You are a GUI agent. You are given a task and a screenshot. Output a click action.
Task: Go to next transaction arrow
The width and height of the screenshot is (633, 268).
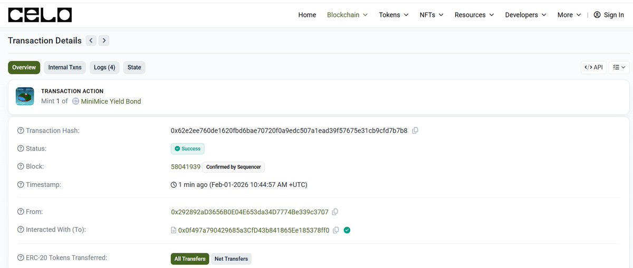(104, 41)
